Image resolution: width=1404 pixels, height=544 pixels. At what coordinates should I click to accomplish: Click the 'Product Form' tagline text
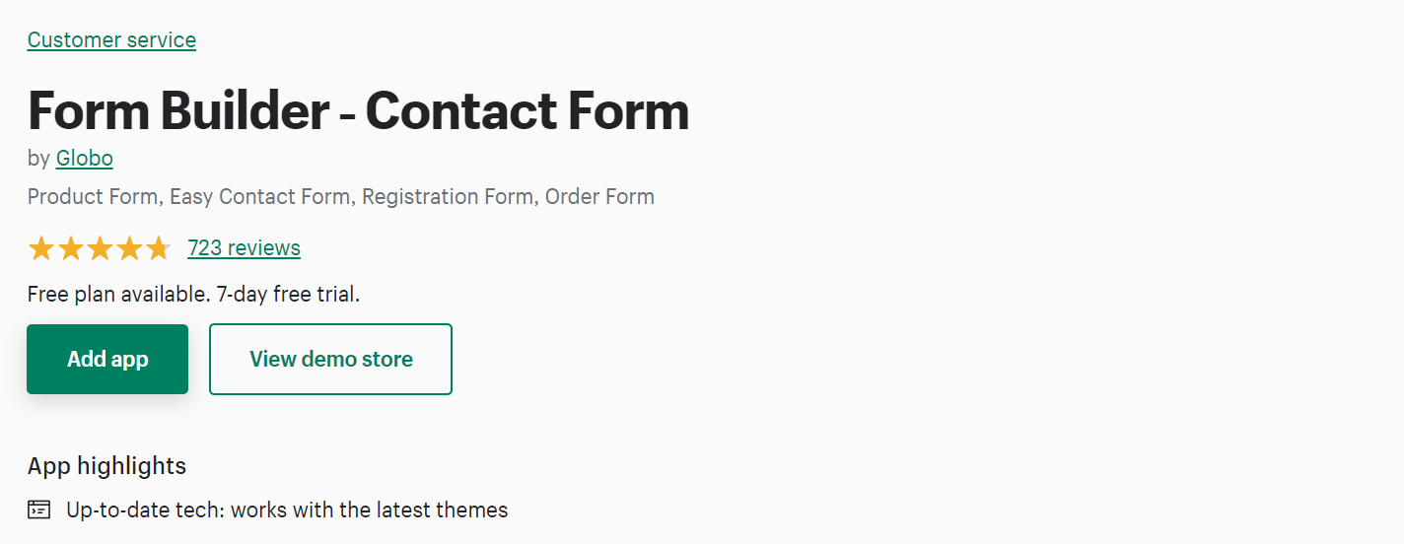pos(93,196)
